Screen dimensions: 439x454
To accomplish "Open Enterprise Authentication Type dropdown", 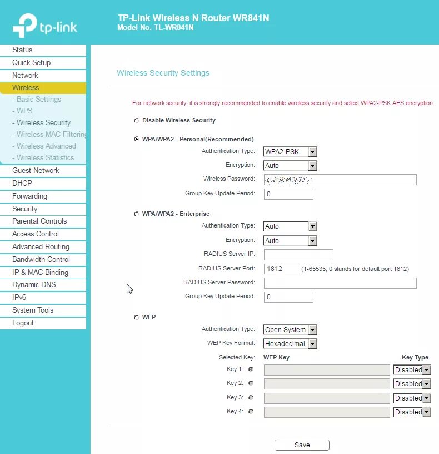I will 290,226.
